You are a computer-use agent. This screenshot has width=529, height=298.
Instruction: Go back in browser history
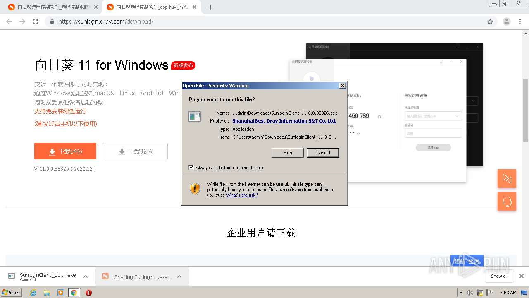click(x=9, y=22)
